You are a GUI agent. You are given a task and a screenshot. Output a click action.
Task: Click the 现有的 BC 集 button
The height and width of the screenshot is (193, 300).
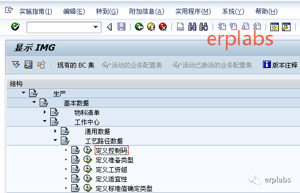76,65
